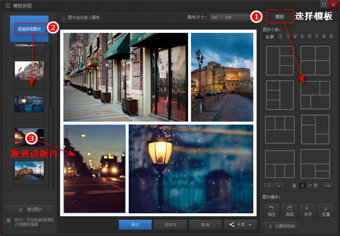340x236 pixels.
Task: Select the glowing street lamp cell on canvas
Action: [x=191, y=169]
